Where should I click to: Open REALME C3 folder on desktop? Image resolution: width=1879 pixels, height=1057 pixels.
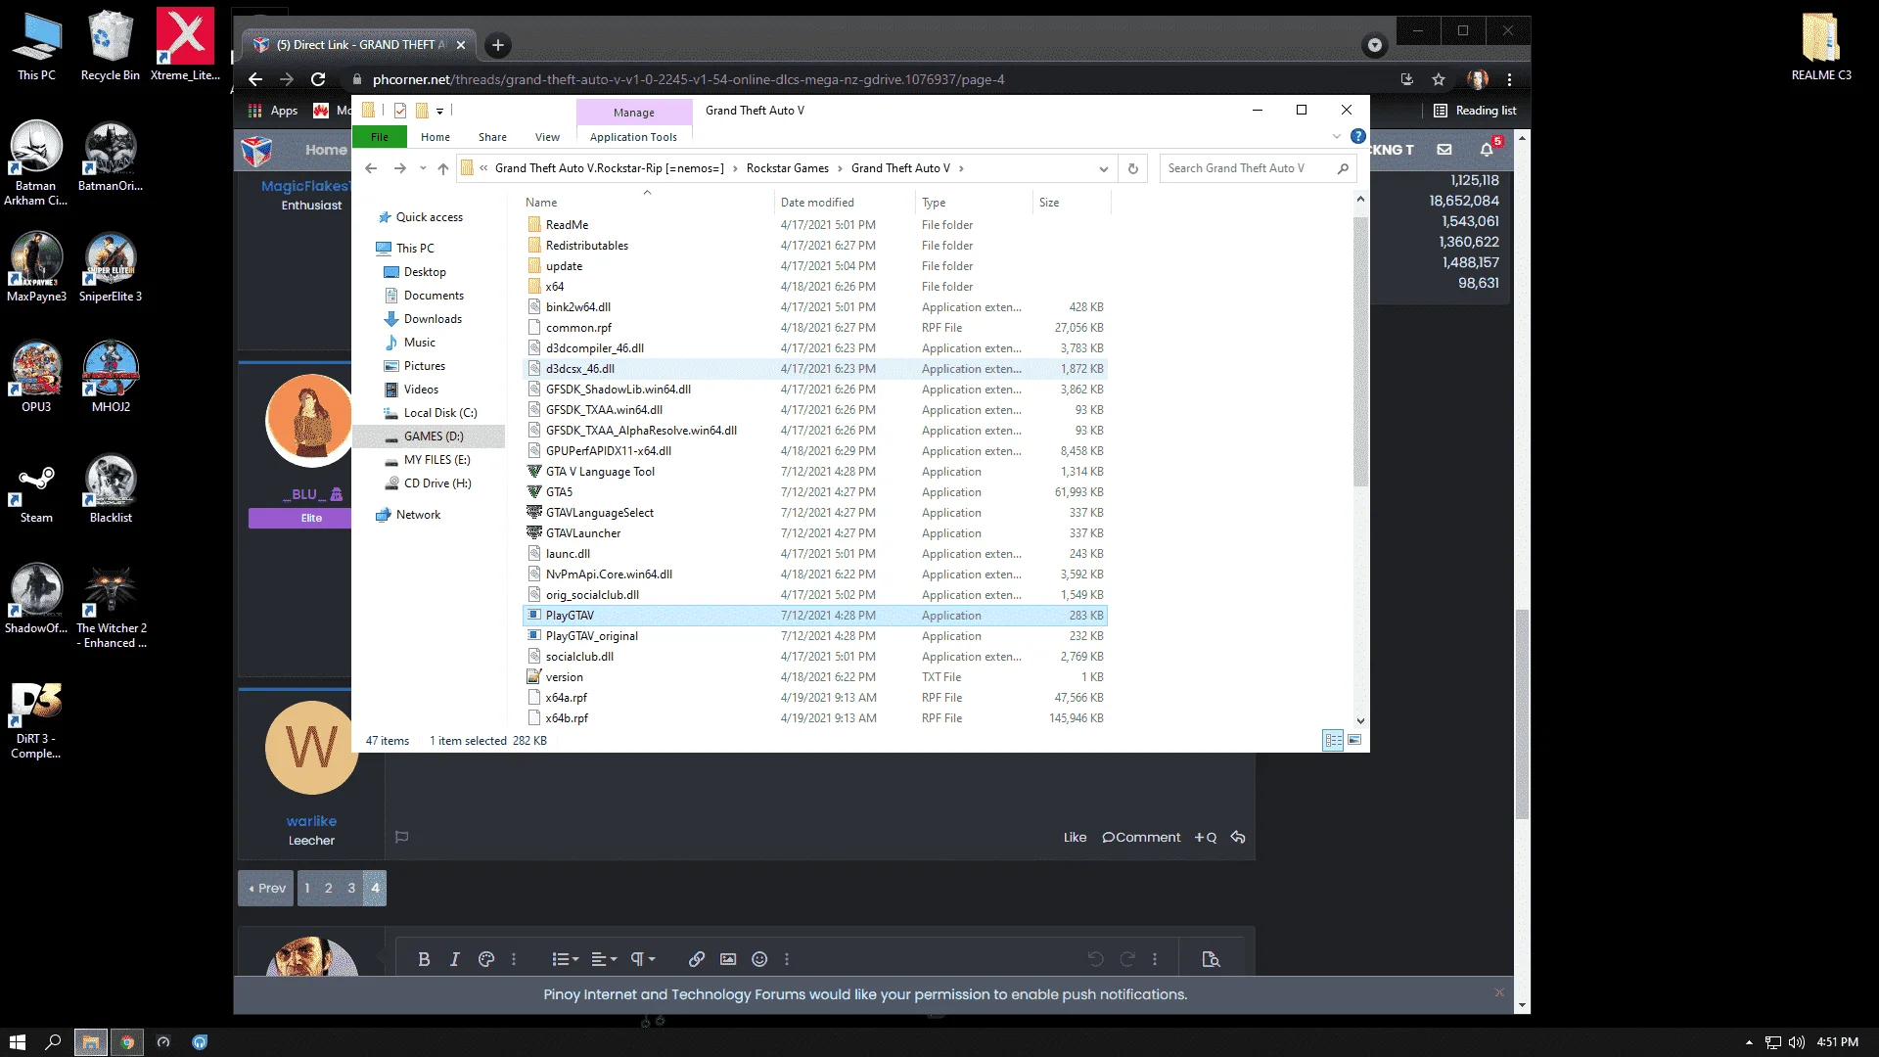pos(1821,46)
